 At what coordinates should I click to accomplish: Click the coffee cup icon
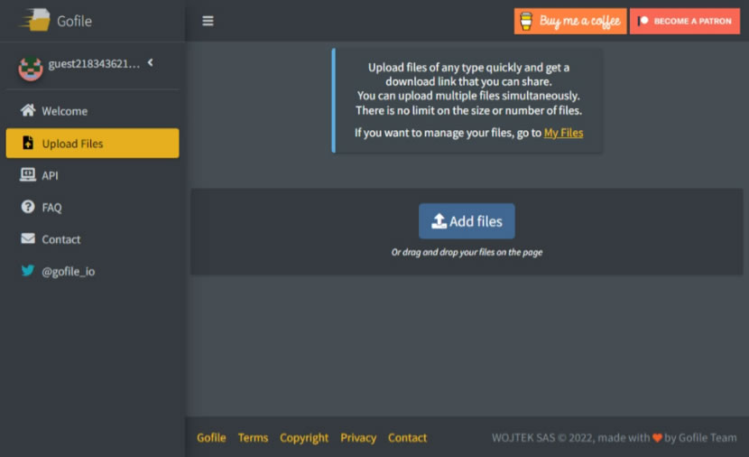coord(526,21)
